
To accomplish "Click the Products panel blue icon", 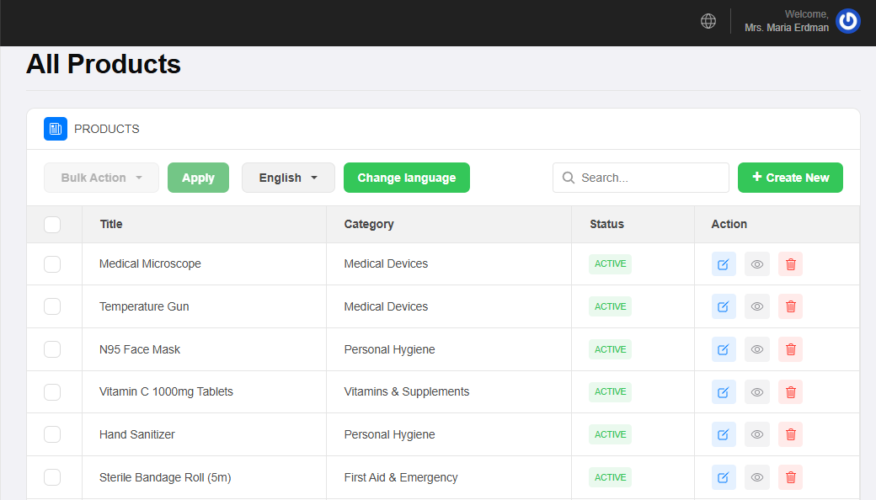I will tap(56, 129).
